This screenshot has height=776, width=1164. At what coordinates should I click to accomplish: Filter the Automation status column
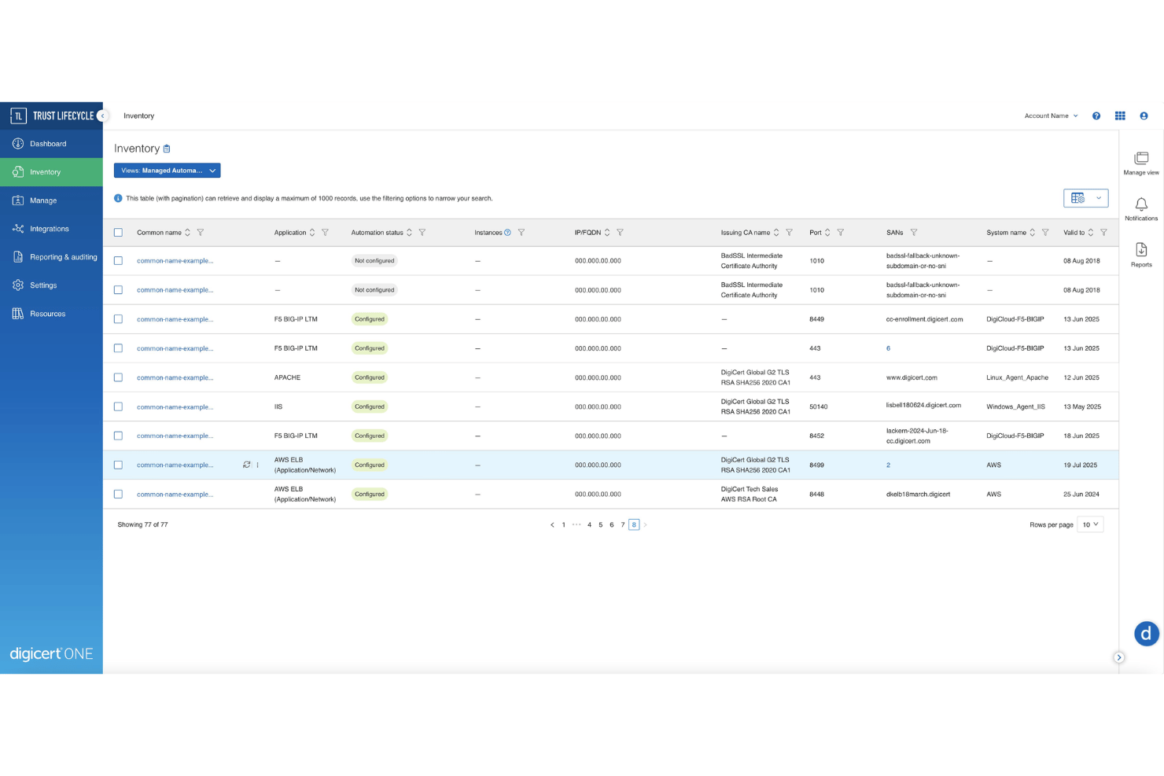point(422,233)
